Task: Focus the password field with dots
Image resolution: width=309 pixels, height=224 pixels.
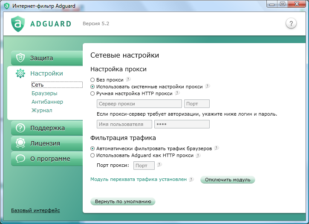Action: 182,124
